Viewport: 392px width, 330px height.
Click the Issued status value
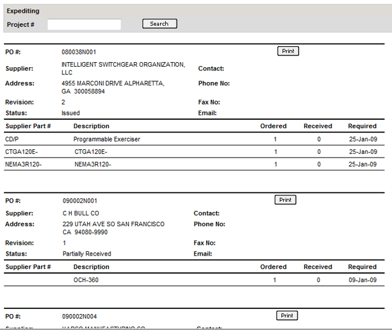70,113
